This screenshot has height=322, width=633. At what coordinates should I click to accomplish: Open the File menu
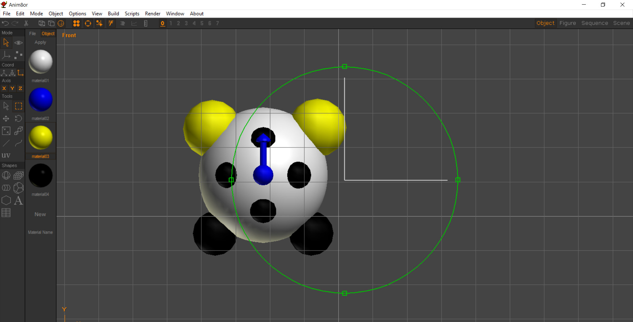pos(7,14)
